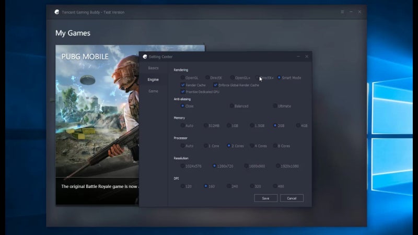Toggle Prioritize Dedicated GPU checkbox
This screenshot has height=235, width=418.
(183, 92)
